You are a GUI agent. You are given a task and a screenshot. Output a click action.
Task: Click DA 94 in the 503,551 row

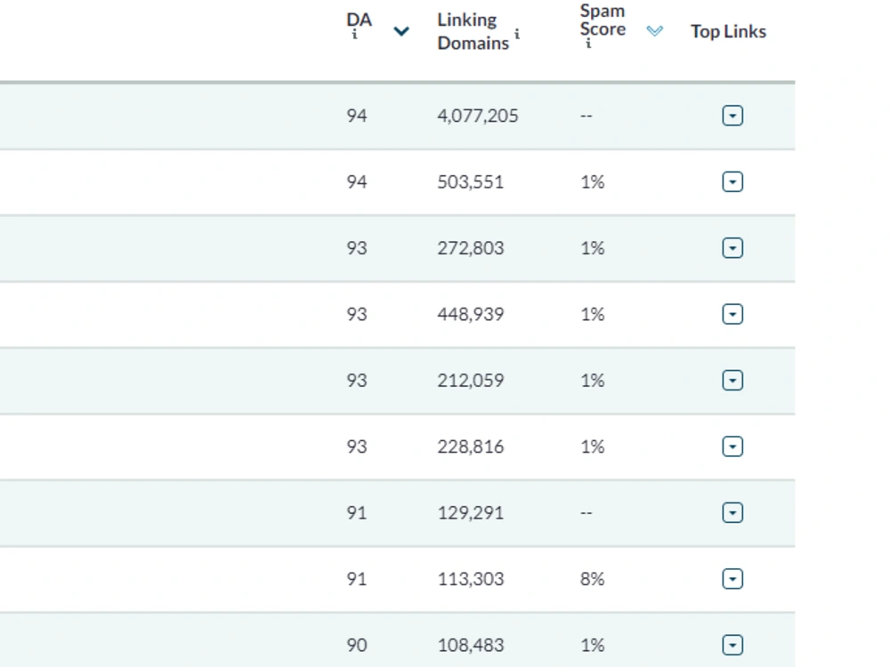(x=357, y=182)
